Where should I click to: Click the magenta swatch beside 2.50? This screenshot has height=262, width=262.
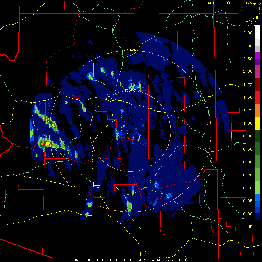tap(257, 55)
